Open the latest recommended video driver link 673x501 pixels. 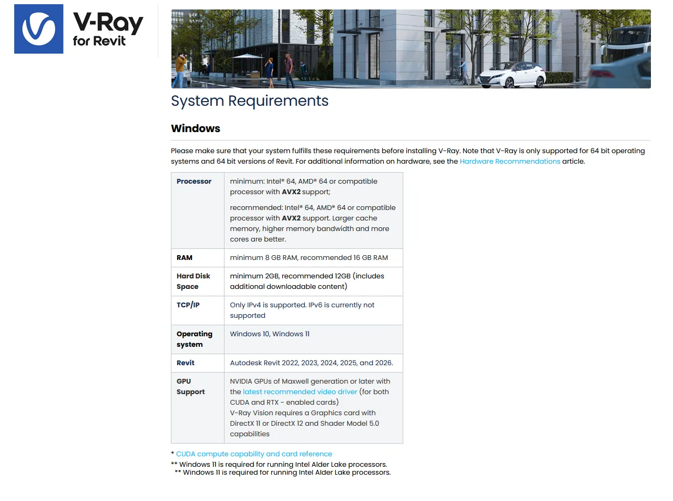point(300,392)
